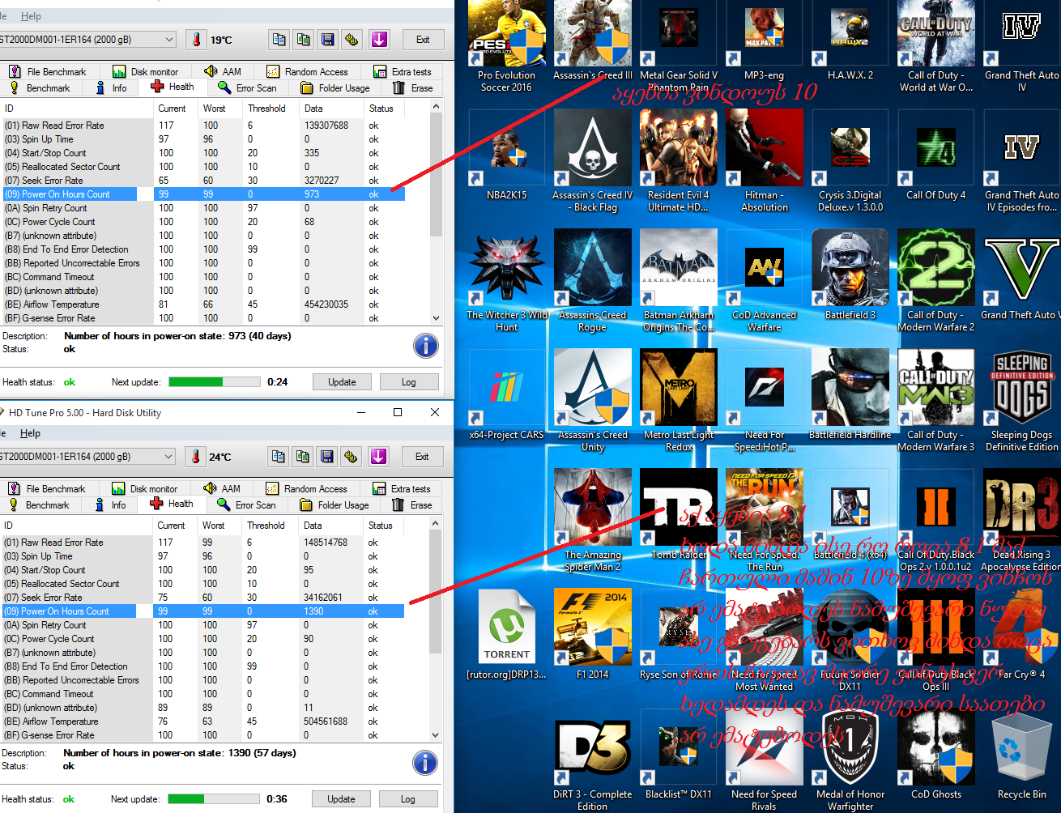
Task: Open options tools icon in upper HD Tune toolbar
Action: [x=352, y=40]
